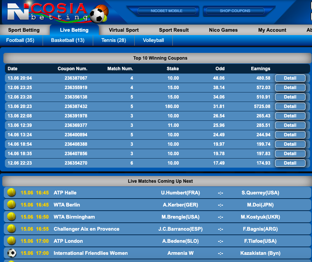Click earnings value 174.93

(x=263, y=163)
